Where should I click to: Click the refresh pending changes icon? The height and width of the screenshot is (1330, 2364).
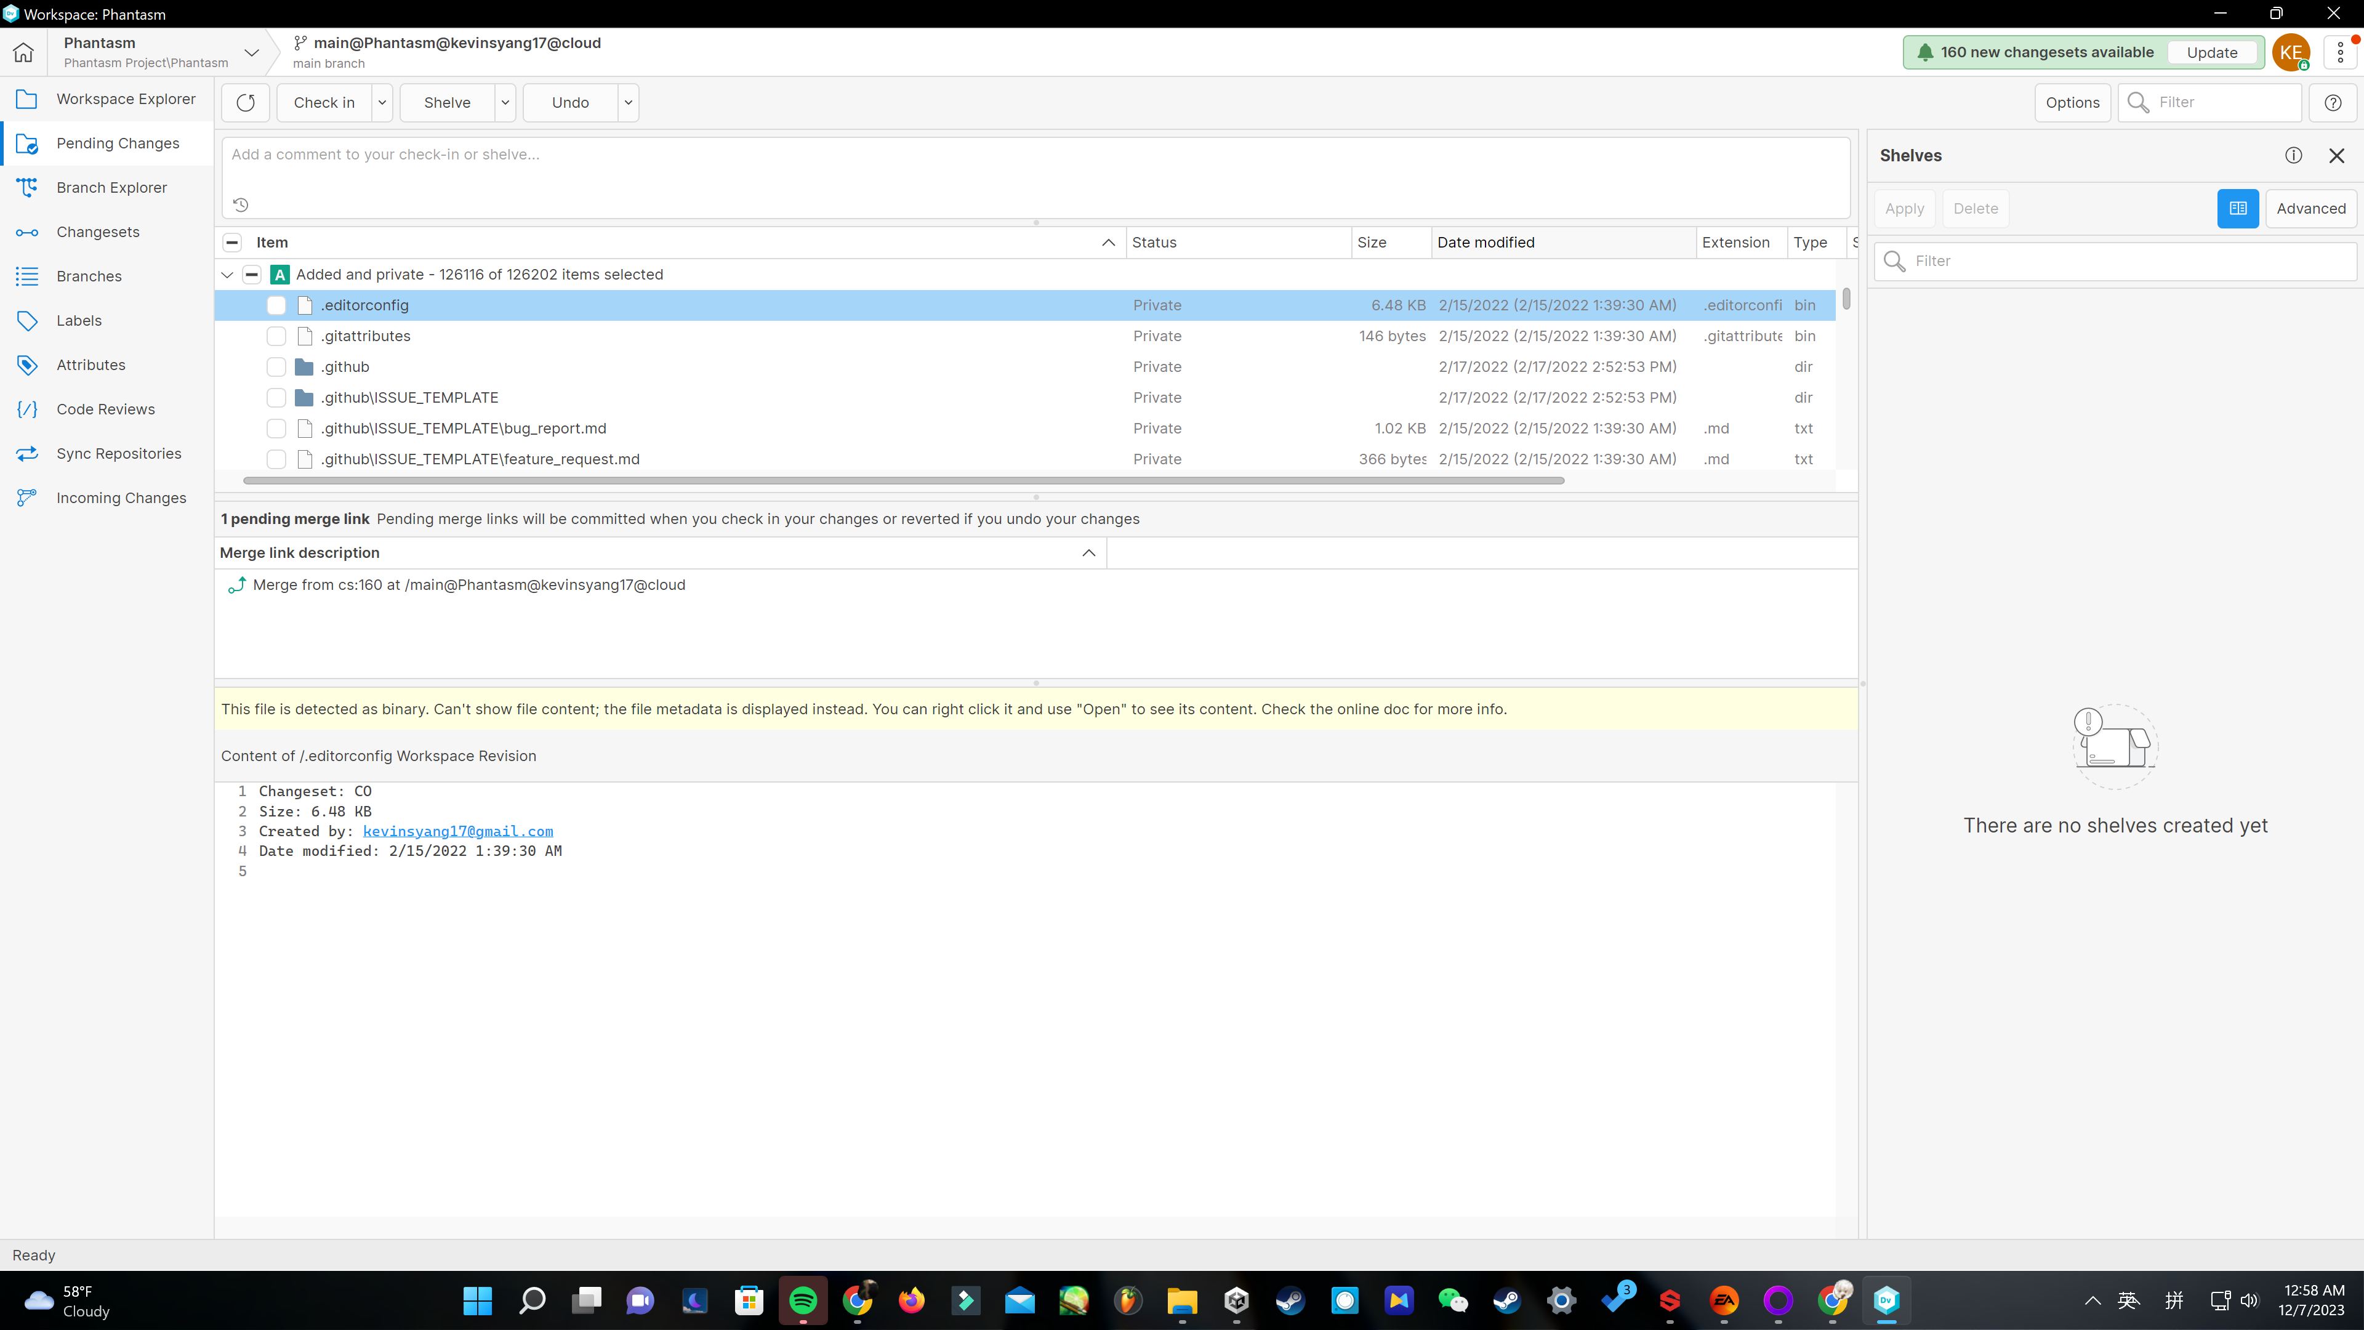click(245, 103)
